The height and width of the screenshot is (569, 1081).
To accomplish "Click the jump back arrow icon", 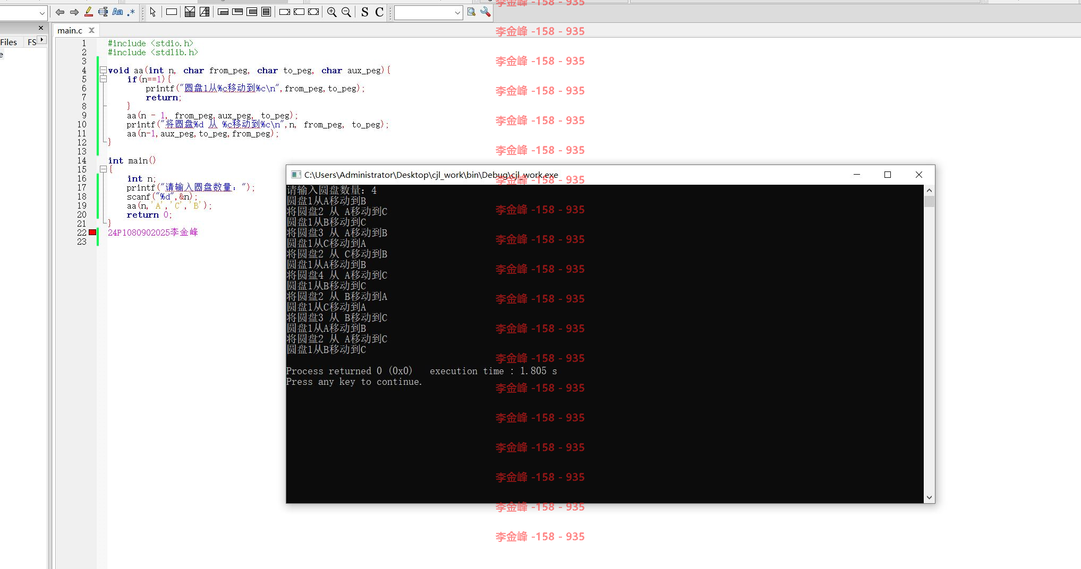I will tap(60, 12).
